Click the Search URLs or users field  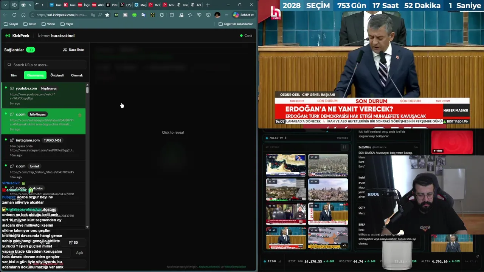click(45, 65)
